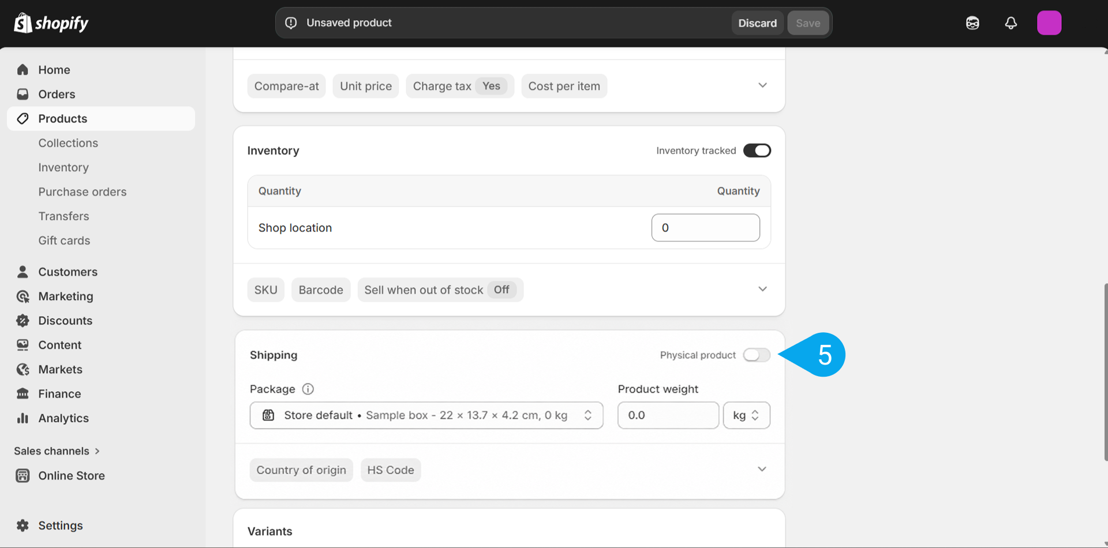The image size is (1108, 548).
Task: Click the page vertical scrollbar
Action: tap(1105, 372)
